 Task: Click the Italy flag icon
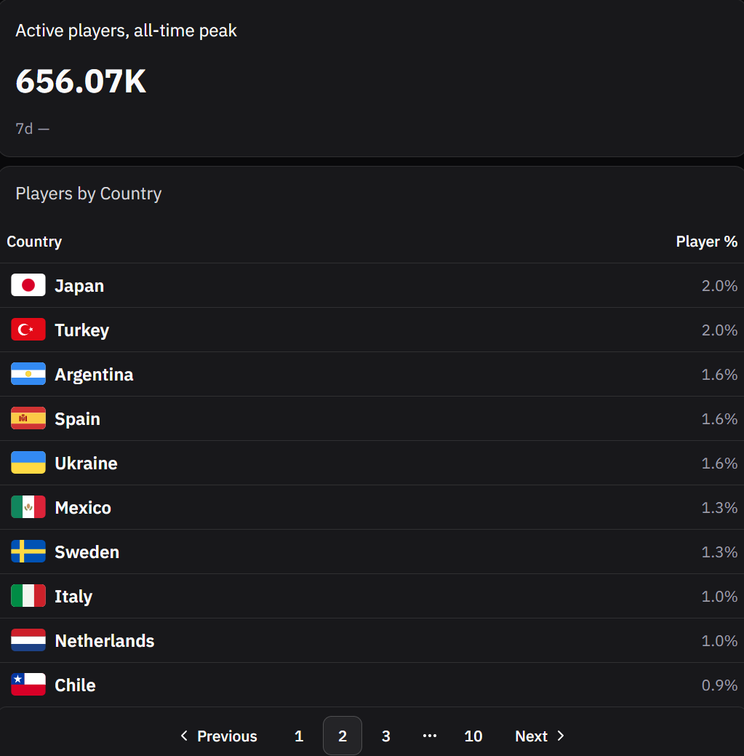point(28,596)
